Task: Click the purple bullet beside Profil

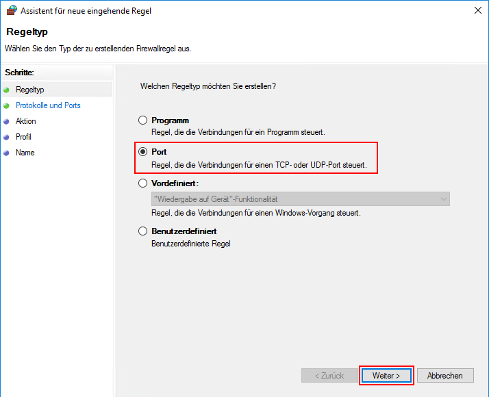Action: [x=7, y=137]
